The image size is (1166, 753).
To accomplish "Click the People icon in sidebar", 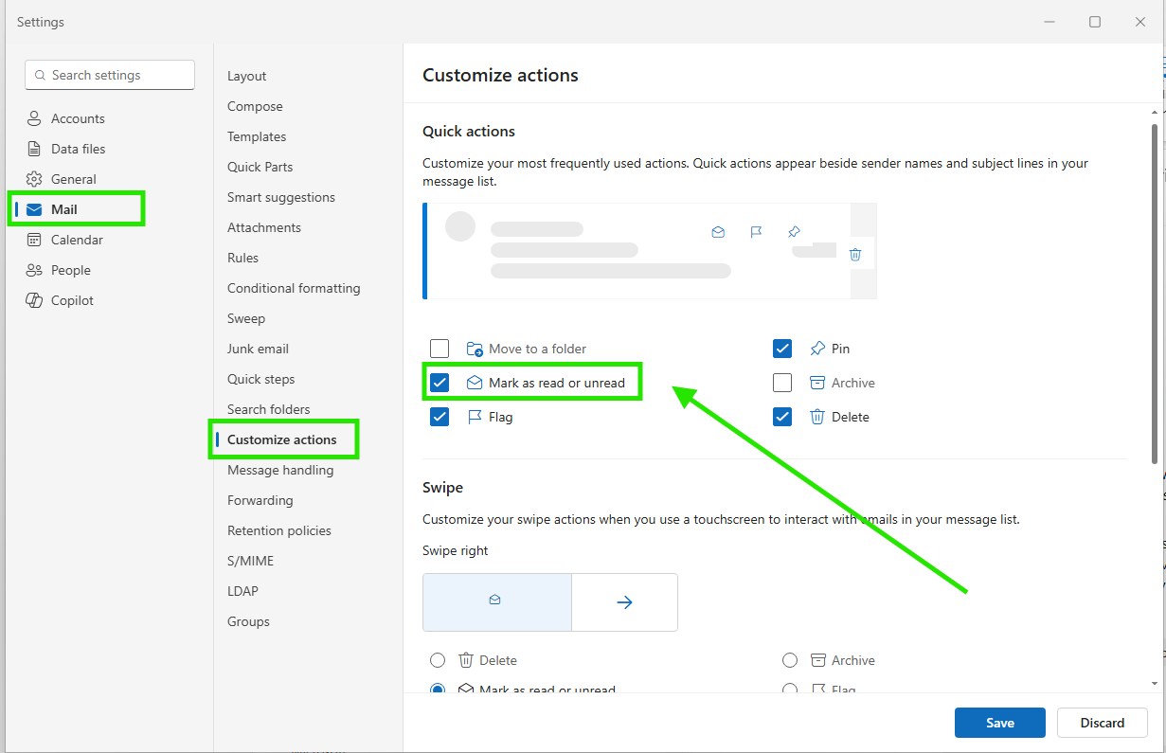I will tap(34, 270).
